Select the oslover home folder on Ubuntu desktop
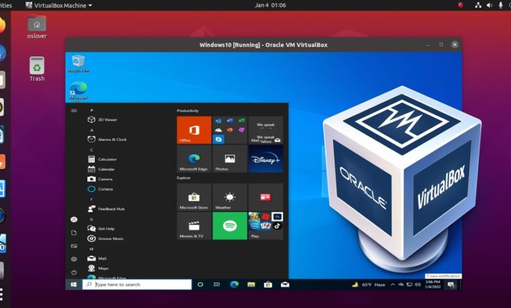This screenshot has width=511, height=308. [x=37, y=27]
